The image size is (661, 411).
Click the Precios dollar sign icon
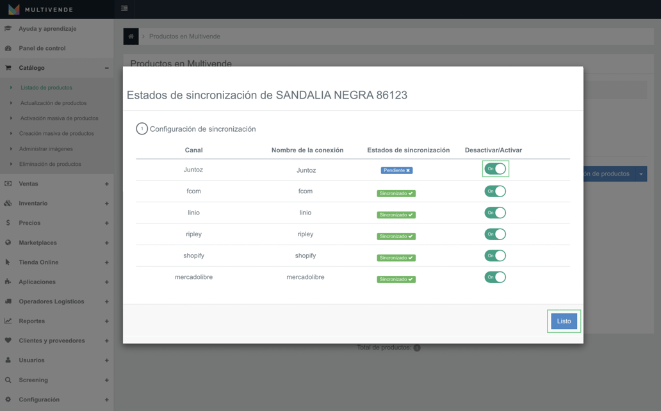pyautogui.click(x=8, y=223)
